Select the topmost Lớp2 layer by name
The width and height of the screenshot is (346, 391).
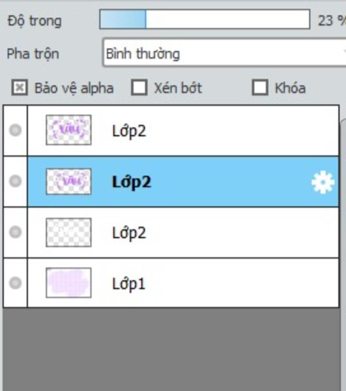point(129,131)
